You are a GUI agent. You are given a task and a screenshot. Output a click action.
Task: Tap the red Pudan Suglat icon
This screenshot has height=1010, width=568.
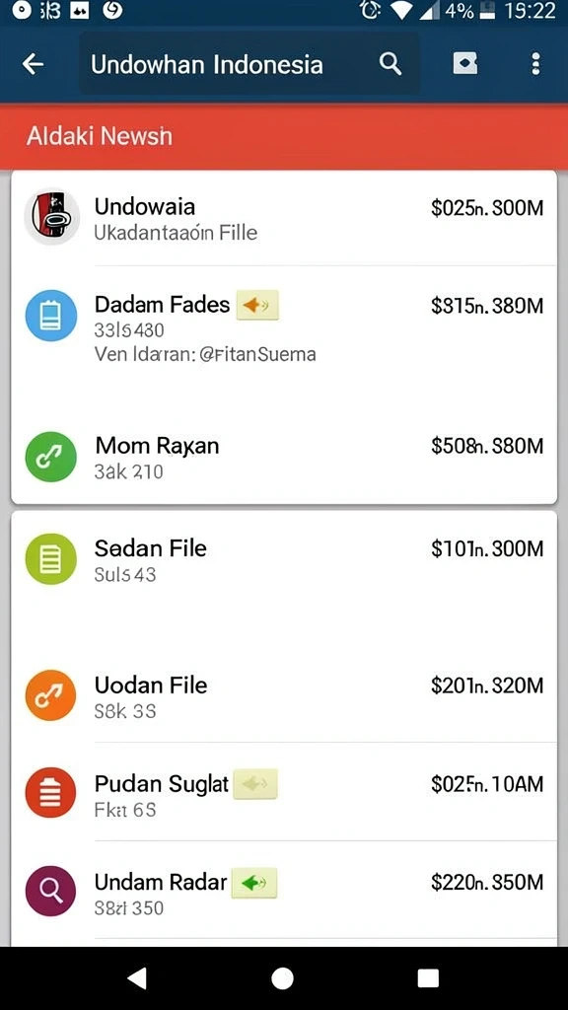click(x=51, y=793)
